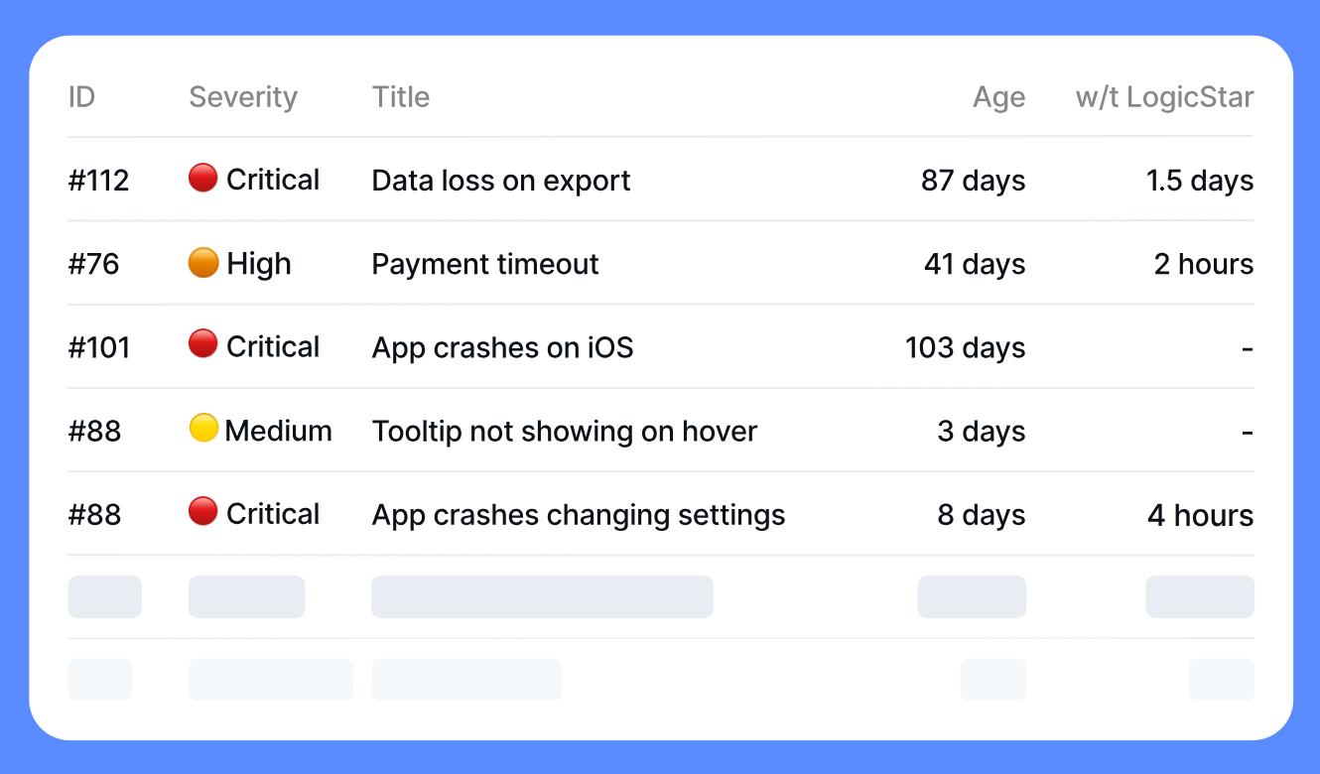Select issue ID #76
The image size is (1320, 774).
point(93,264)
